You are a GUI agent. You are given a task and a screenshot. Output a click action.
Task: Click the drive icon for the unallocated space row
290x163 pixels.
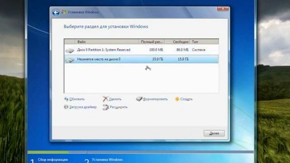pos(70,60)
